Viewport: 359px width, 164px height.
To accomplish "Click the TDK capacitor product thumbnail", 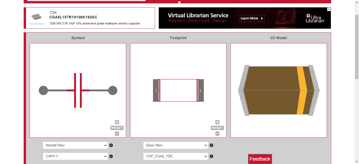I will coord(37,17).
